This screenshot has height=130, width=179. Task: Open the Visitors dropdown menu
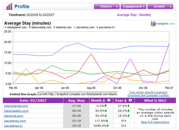[107, 6]
